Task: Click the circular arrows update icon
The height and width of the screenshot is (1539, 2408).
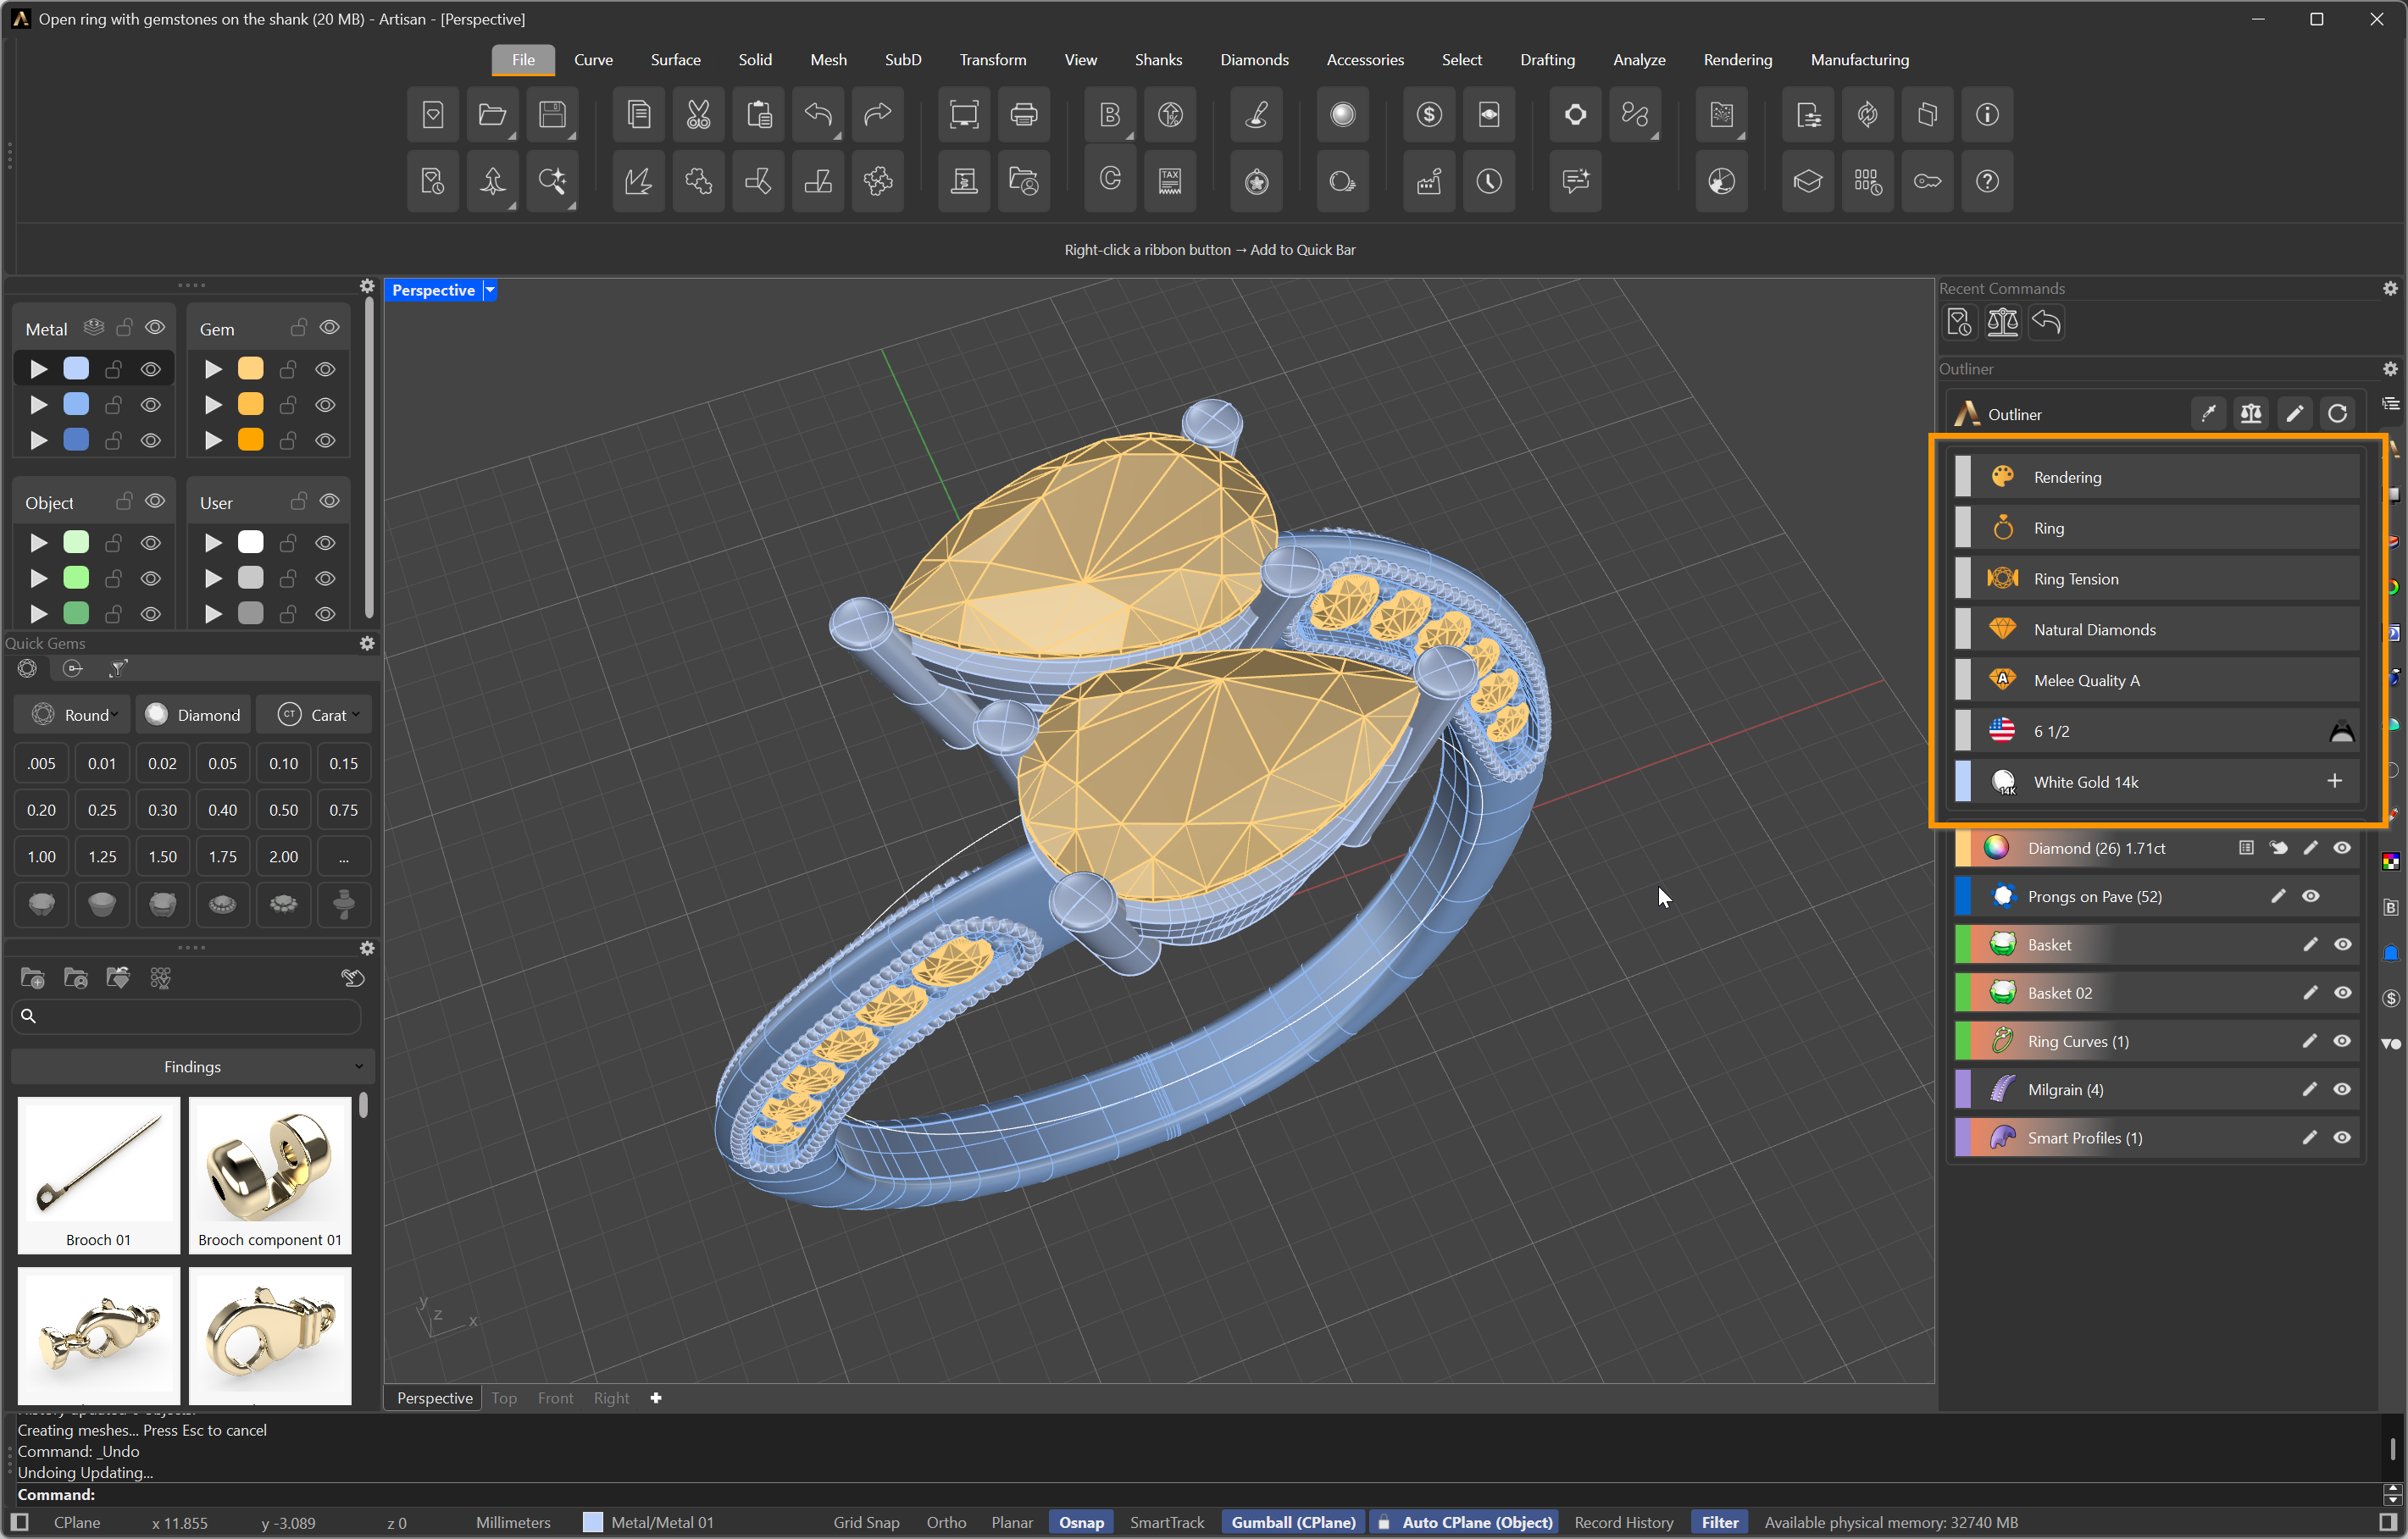Action: coord(1868,115)
